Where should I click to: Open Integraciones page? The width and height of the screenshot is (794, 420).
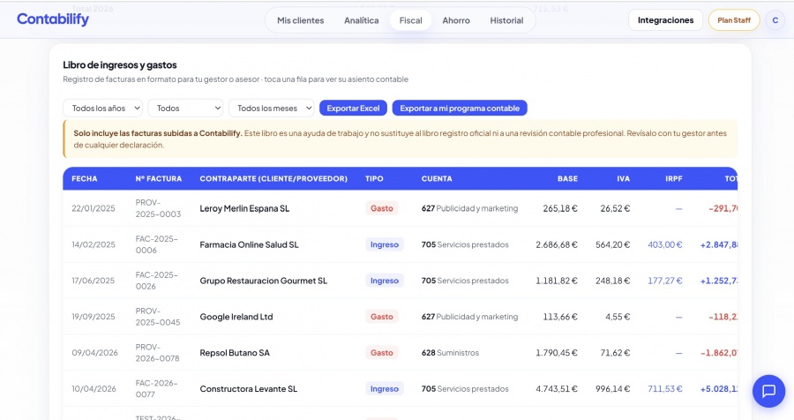[665, 20]
